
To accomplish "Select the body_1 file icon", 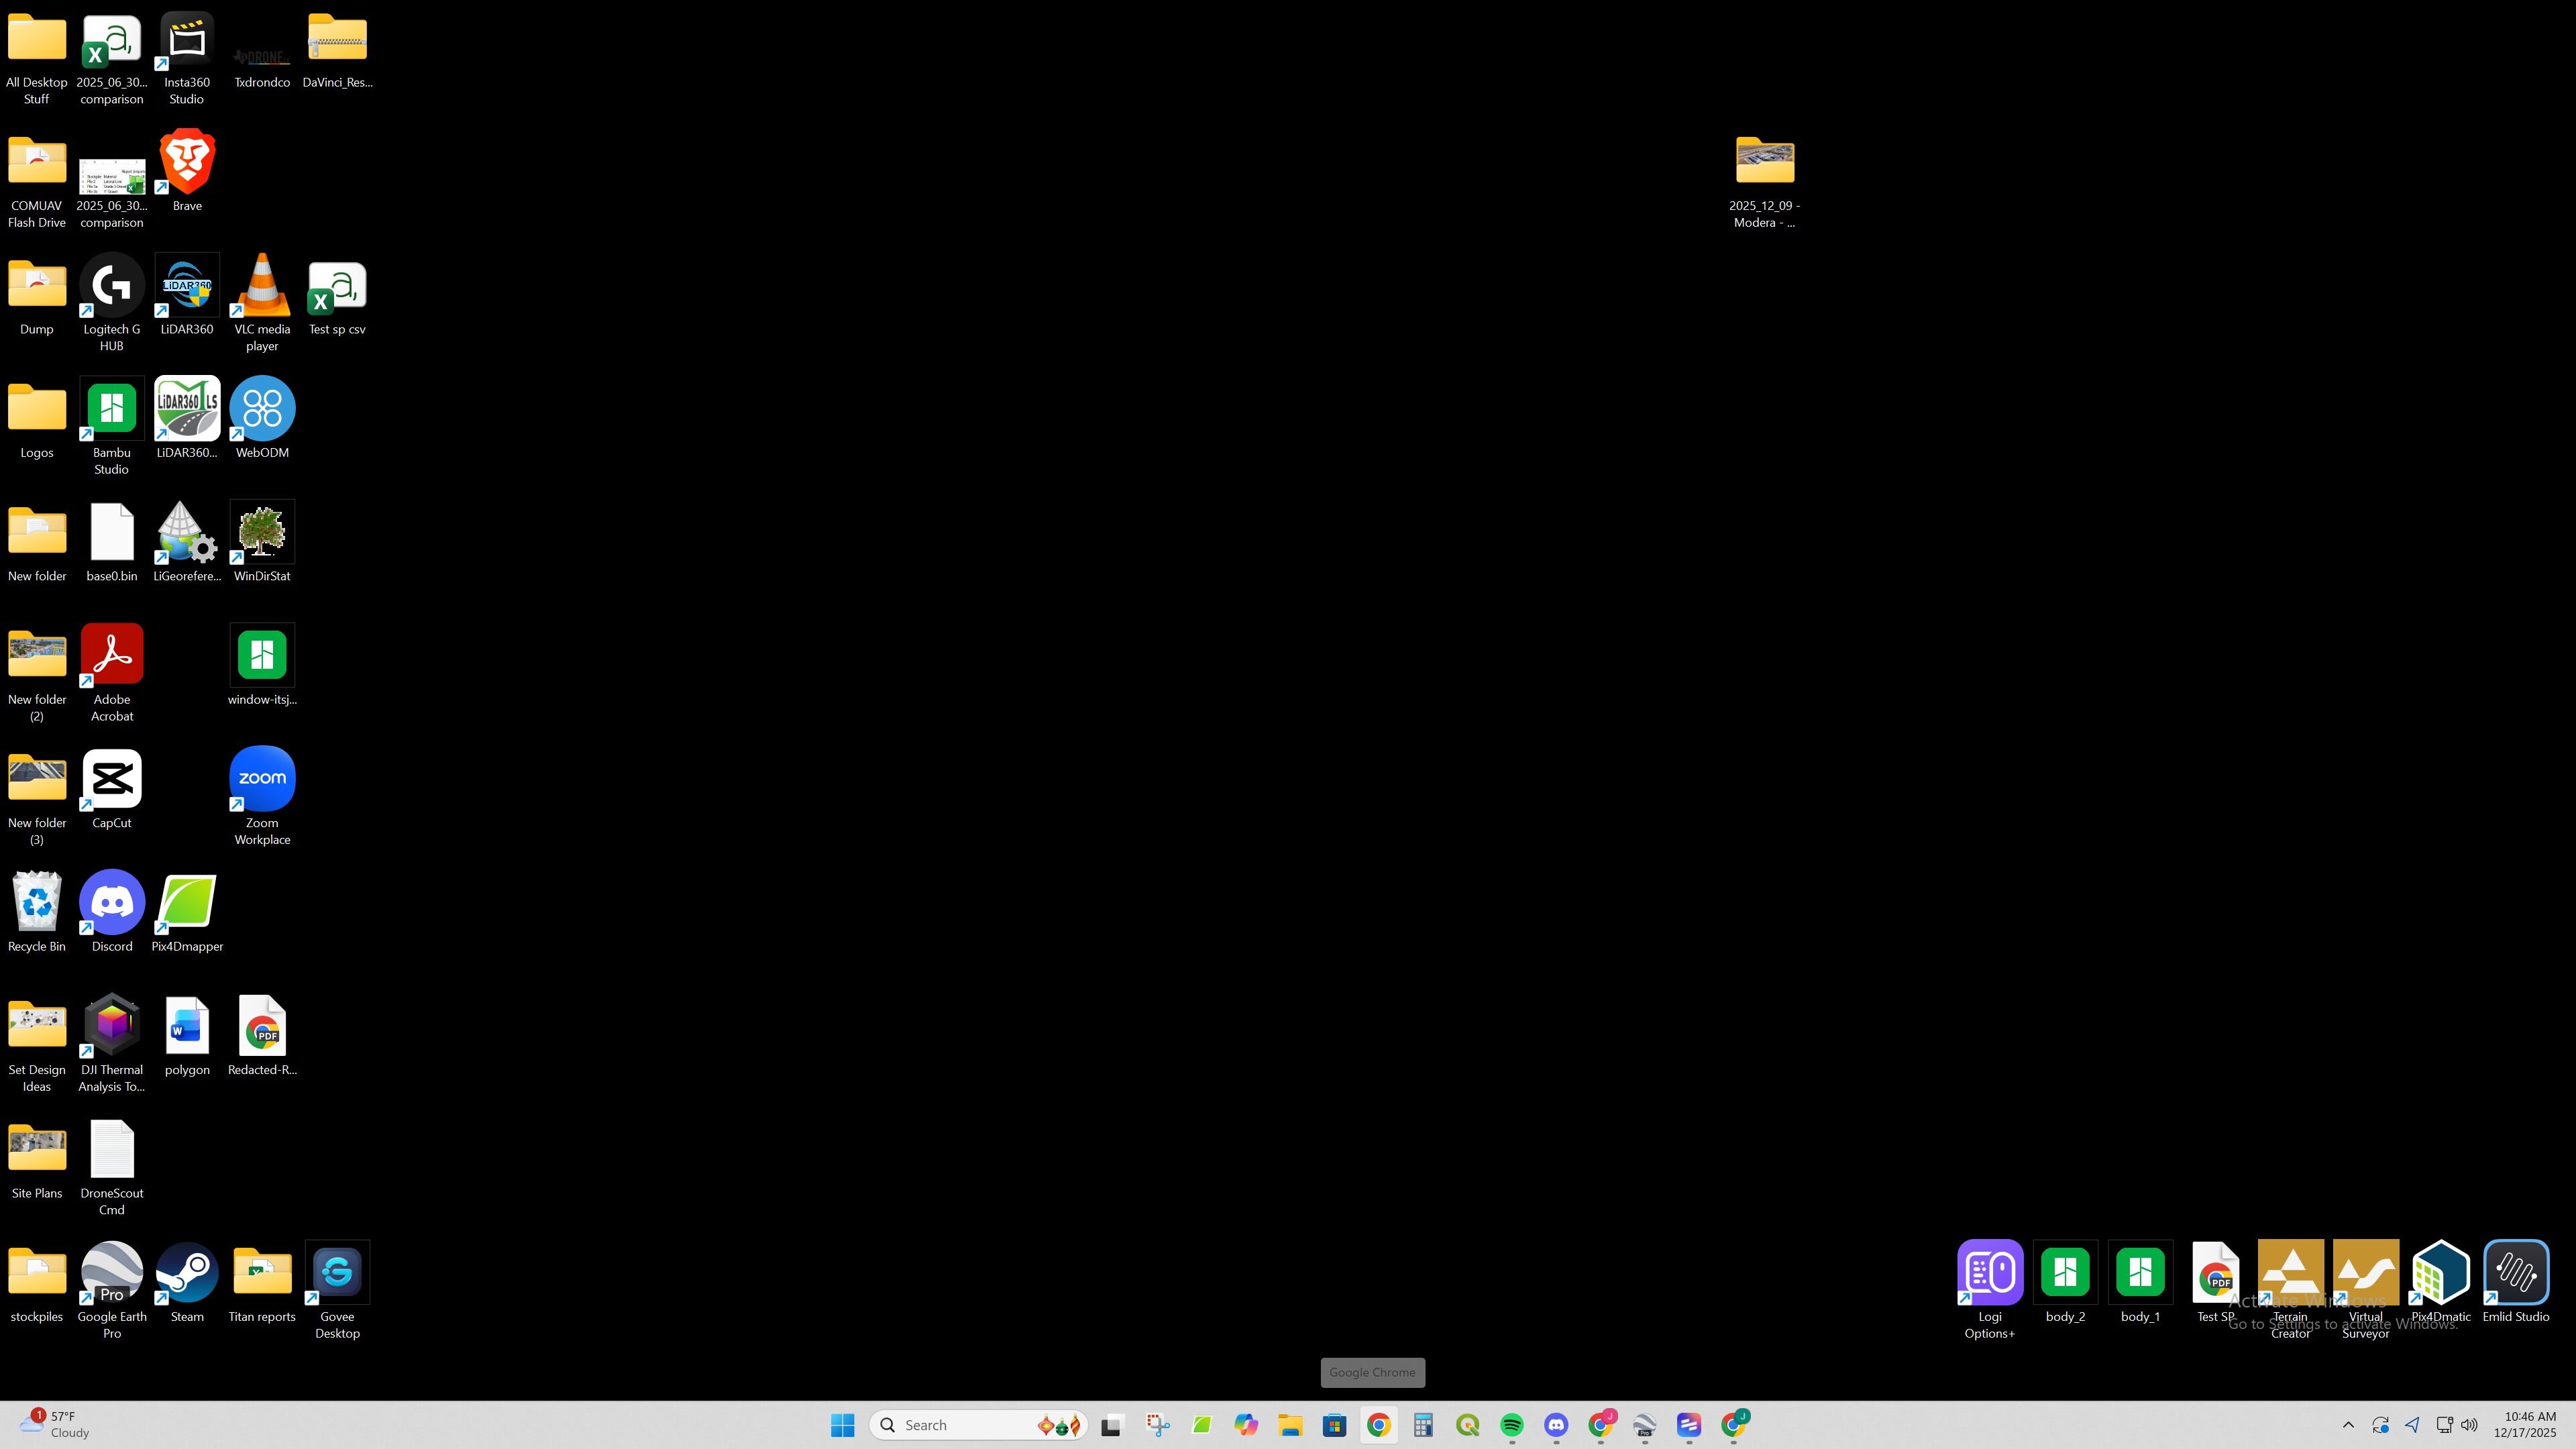I will tap(2140, 1283).
